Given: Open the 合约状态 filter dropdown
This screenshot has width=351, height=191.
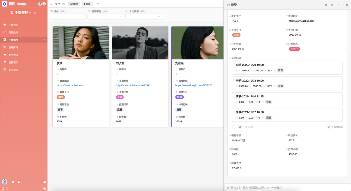Looking at the screenshot, I should coord(144,17).
